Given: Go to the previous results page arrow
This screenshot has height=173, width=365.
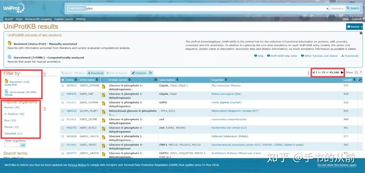Looking at the screenshot, I should (313, 73).
